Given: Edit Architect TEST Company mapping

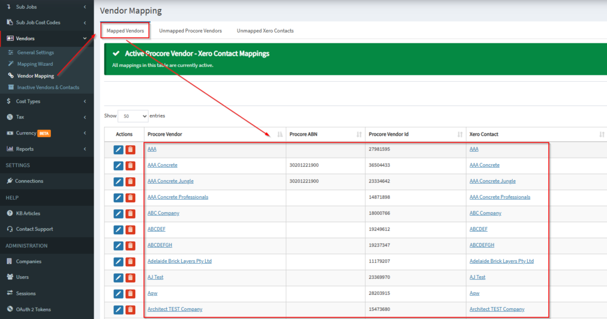Looking at the screenshot, I should pos(119,310).
